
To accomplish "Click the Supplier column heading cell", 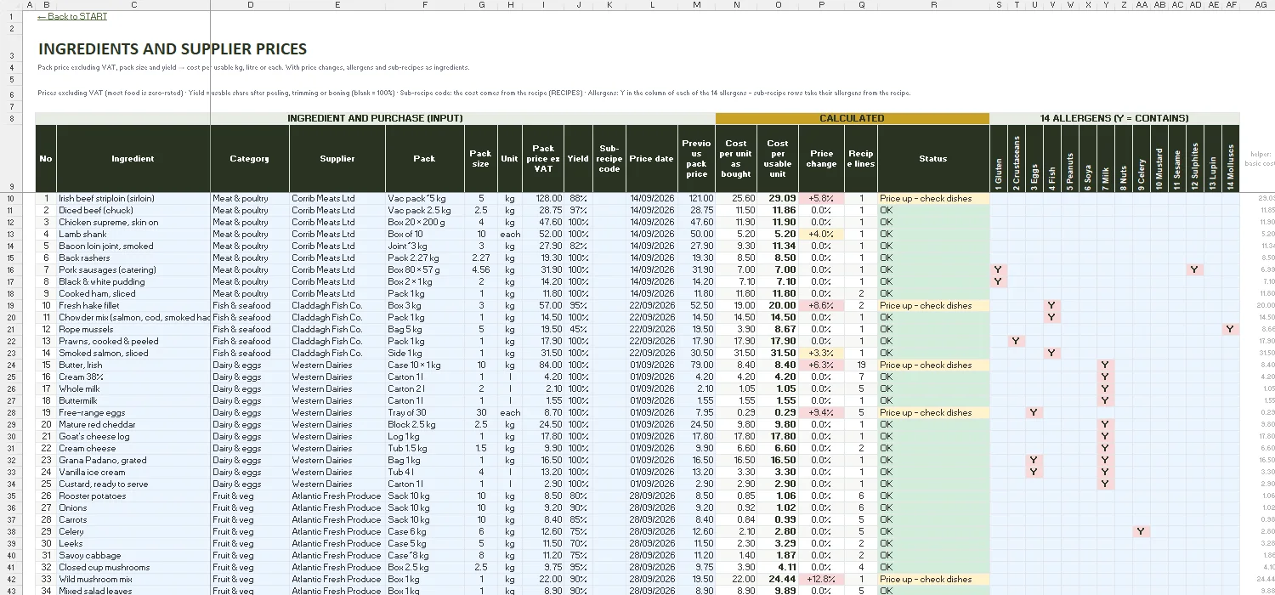I will coord(337,158).
